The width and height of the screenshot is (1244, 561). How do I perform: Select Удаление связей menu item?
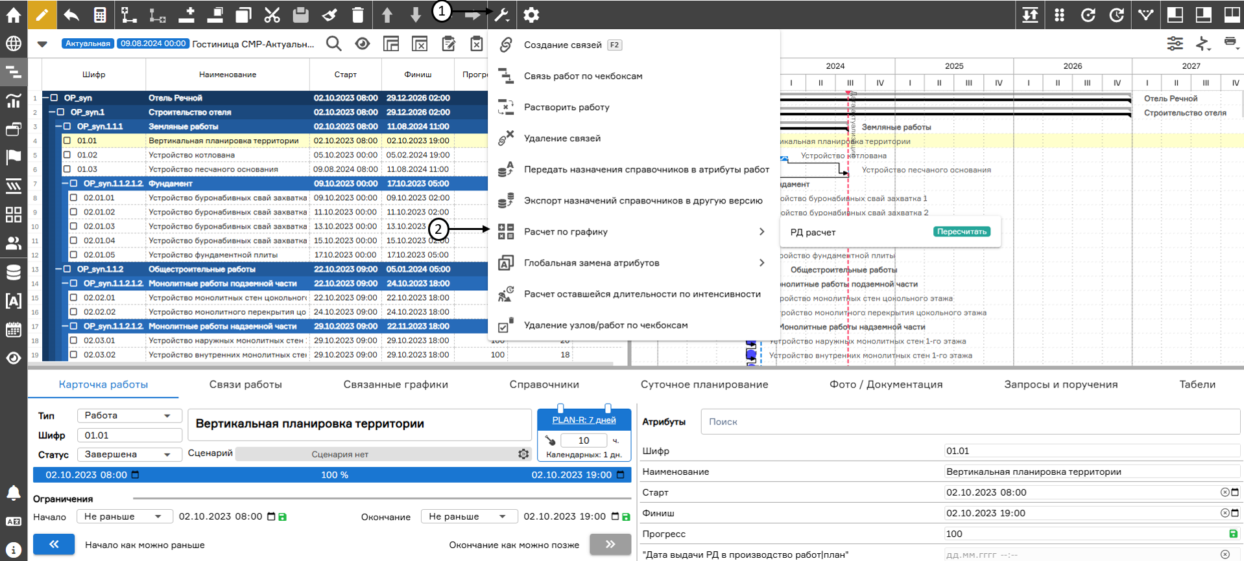click(x=634, y=138)
